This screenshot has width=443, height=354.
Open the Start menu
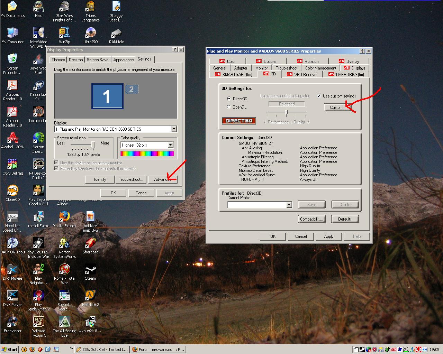[x=10, y=350]
